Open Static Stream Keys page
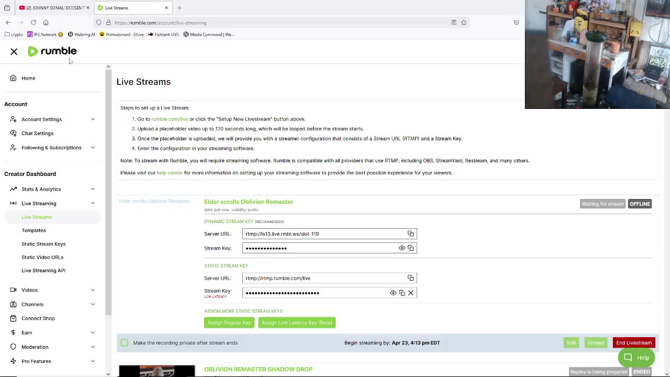This screenshot has height=377, width=670. coord(43,244)
